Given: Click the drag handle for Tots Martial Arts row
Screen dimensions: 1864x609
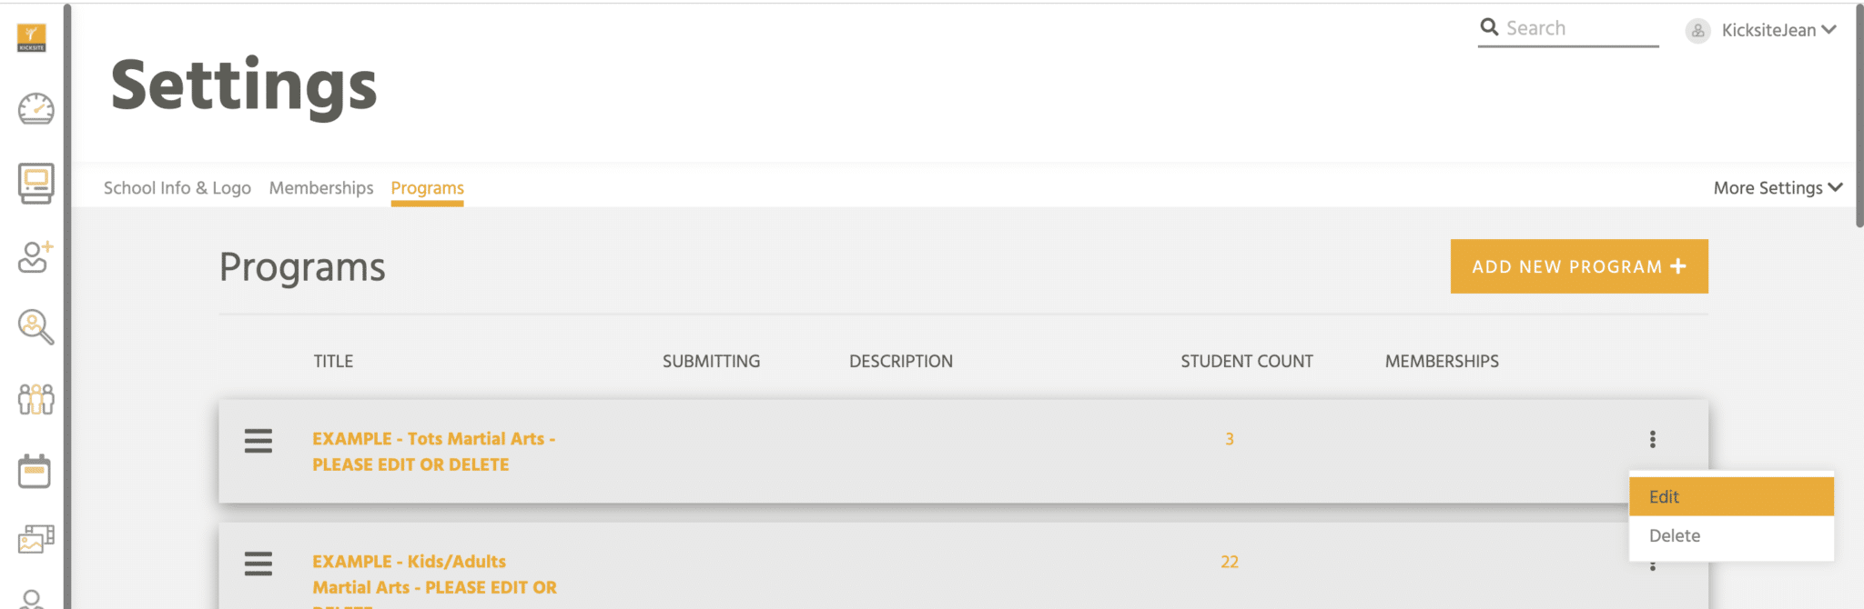Looking at the screenshot, I should (258, 441).
